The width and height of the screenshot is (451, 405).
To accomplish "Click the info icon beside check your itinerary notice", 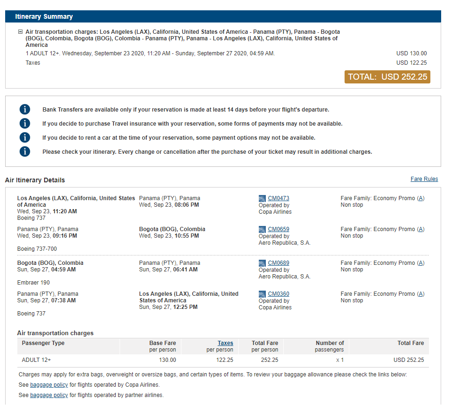I will coord(25,151).
